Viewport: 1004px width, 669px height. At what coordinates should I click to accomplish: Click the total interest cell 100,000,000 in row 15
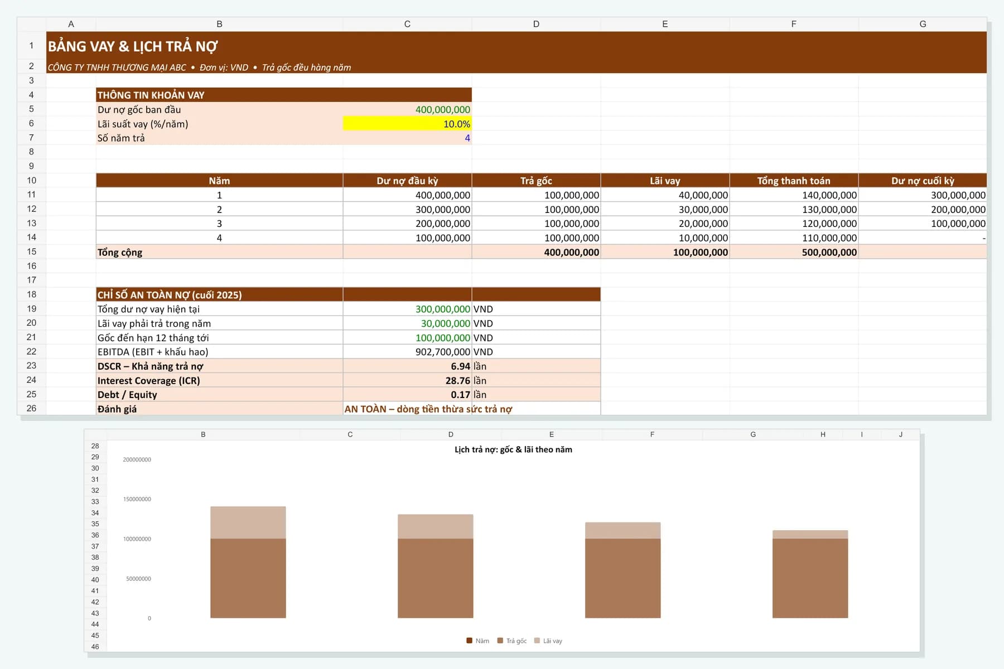coord(665,252)
